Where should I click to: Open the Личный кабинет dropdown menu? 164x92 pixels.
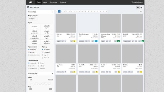(137, 2)
